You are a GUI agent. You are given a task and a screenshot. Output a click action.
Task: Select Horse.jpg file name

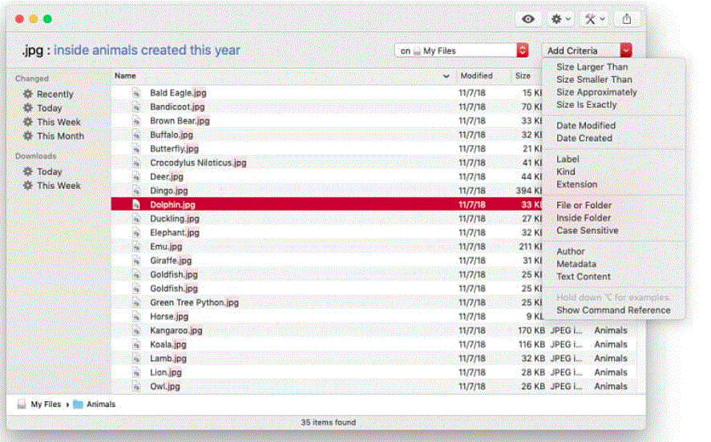[x=169, y=316]
